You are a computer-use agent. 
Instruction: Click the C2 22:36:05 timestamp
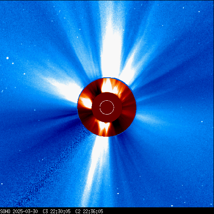tap(89, 211)
